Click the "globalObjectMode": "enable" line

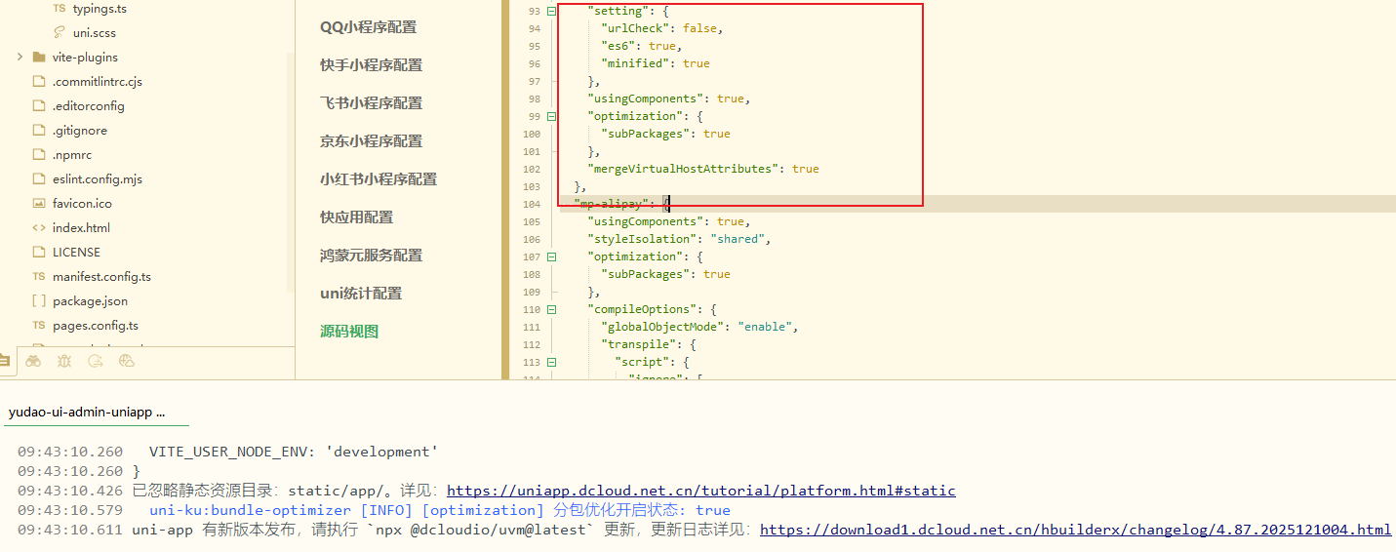699,327
